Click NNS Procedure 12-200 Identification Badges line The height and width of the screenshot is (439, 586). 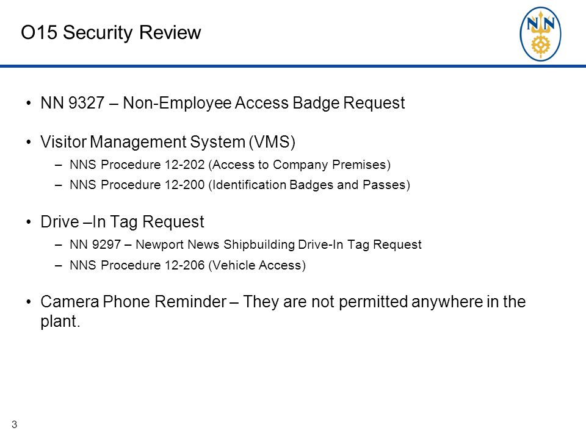(240, 185)
